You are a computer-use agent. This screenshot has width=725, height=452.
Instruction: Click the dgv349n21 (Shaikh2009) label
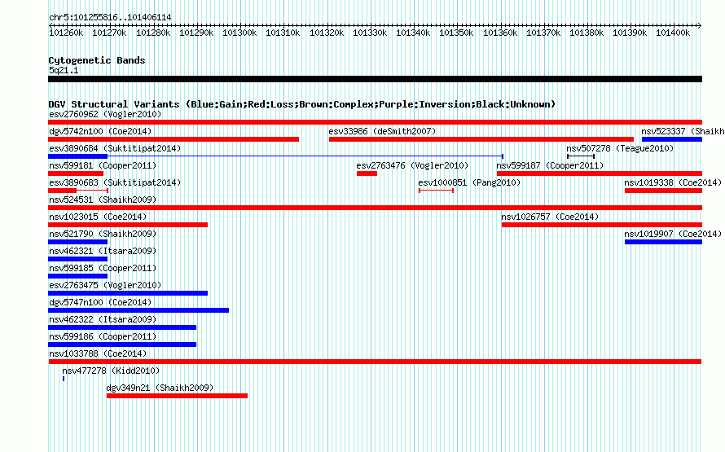pos(160,388)
